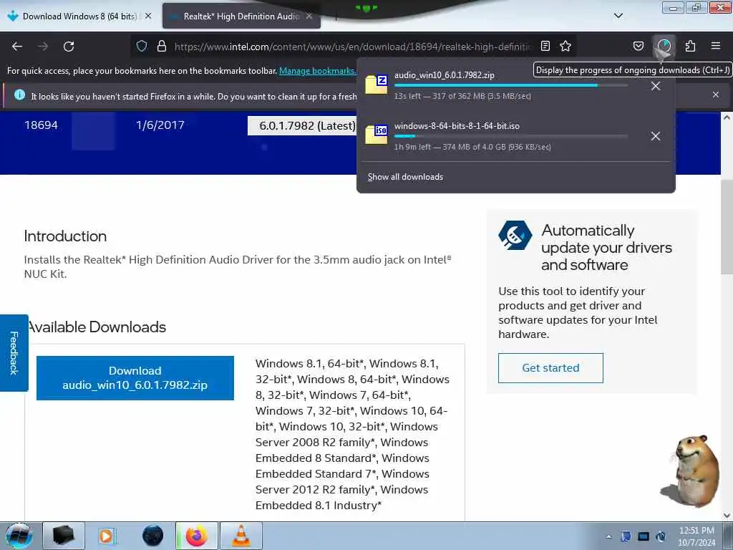
Task: Open the black box taskbar application
Action: 64,536
